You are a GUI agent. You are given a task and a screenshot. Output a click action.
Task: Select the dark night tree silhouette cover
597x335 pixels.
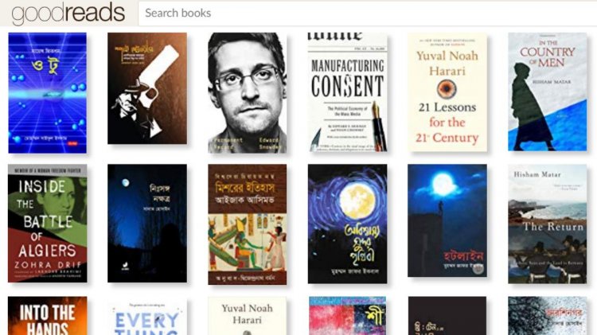[x=147, y=224]
